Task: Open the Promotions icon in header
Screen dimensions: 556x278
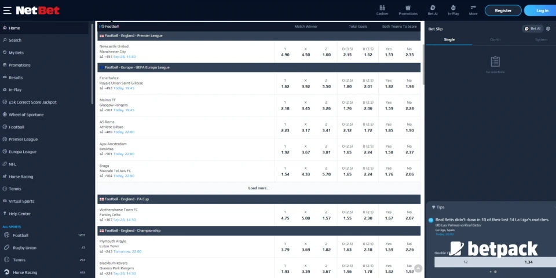Action: pos(408,10)
